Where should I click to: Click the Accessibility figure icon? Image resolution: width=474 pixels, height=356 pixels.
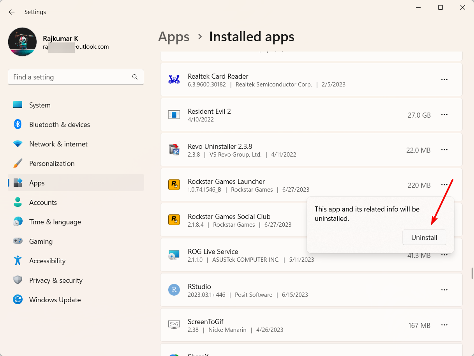[18, 261]
